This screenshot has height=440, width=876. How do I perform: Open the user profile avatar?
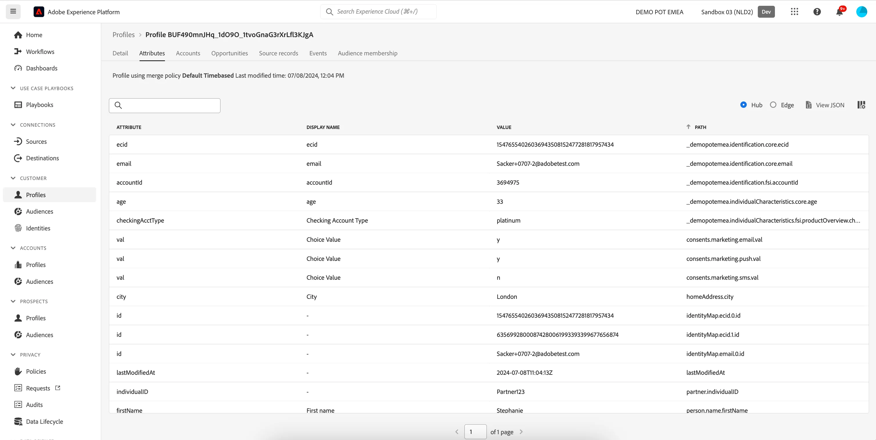861,12
